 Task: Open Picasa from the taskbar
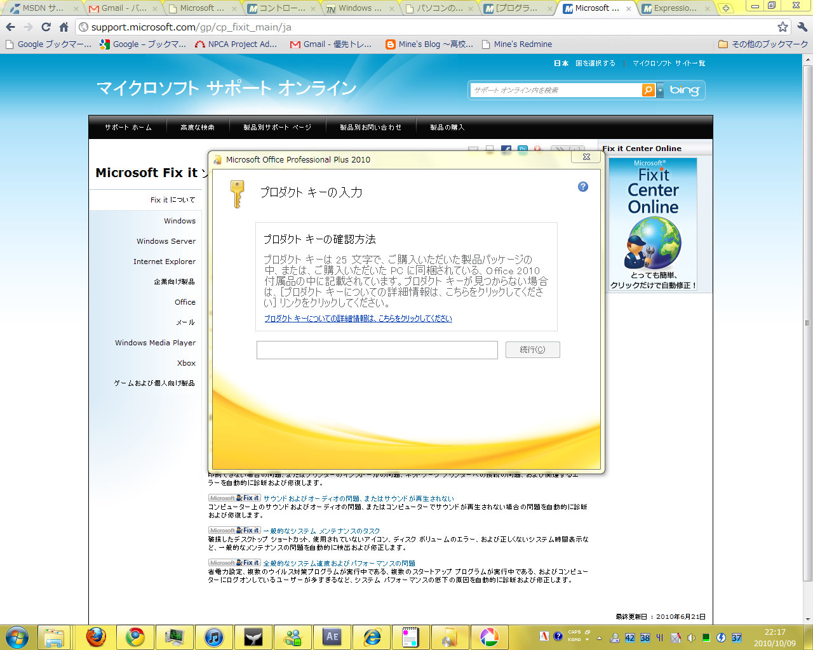(x=489, y=637)
